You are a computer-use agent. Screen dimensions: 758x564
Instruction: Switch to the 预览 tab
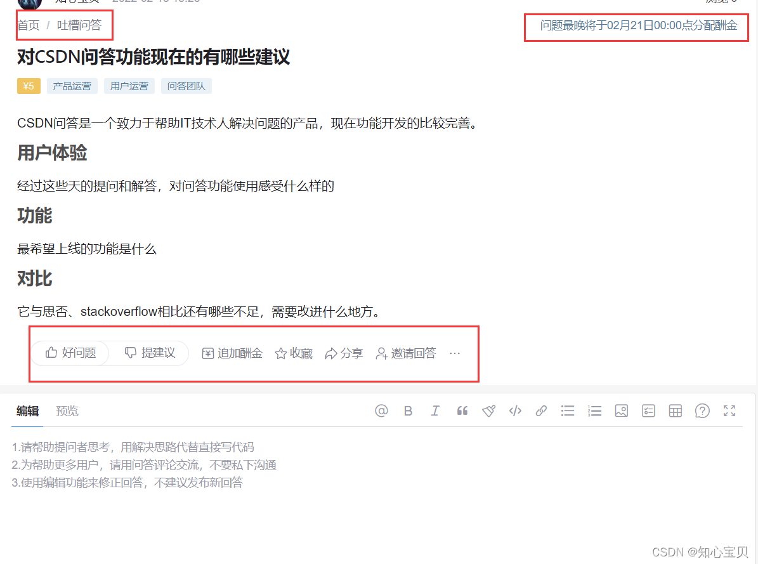coord(67,411)
